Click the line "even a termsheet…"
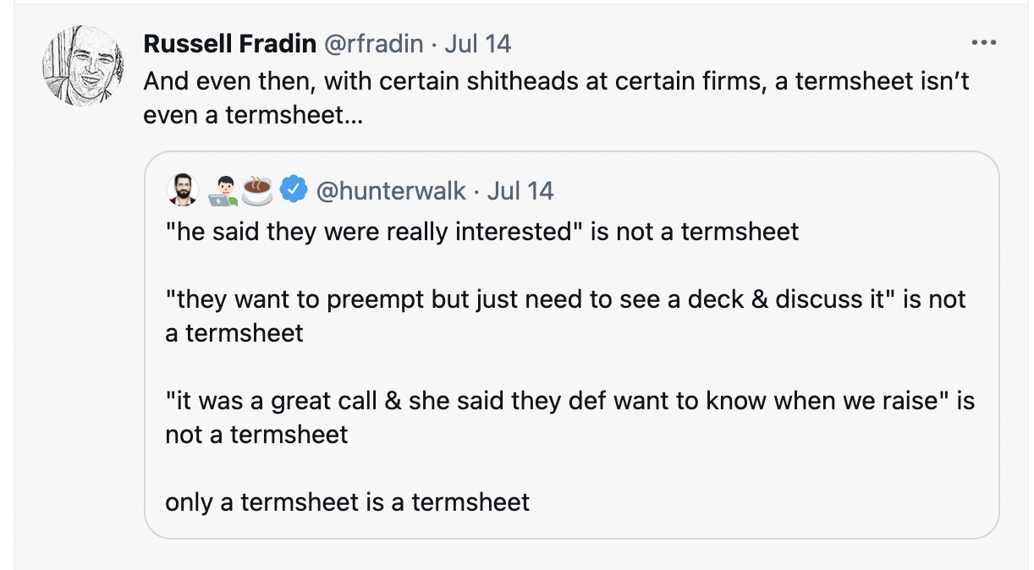 coord(253,115)
